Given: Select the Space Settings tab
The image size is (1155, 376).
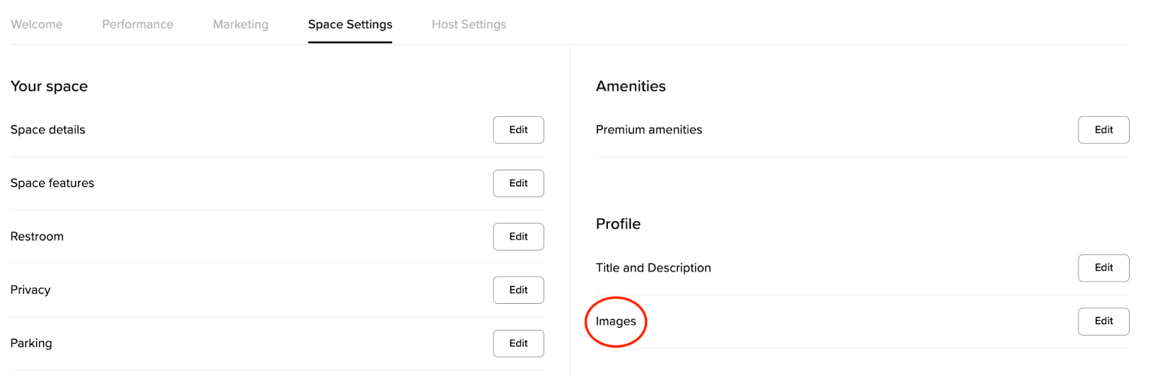Looking at the screenshot, I should 350,25.
